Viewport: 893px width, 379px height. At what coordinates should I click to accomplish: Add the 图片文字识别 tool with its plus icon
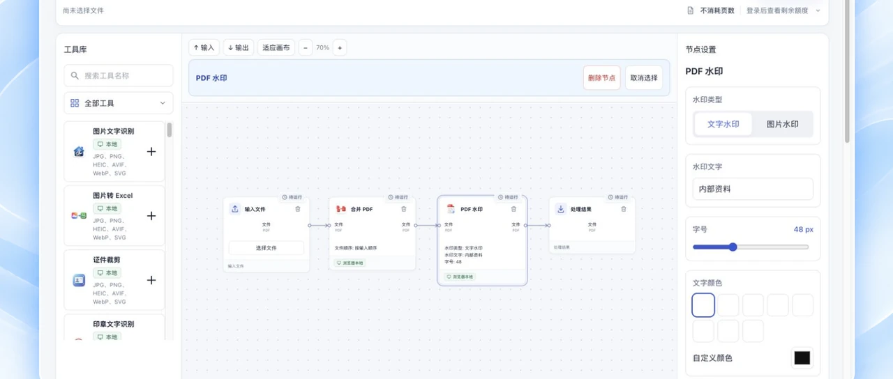[151, 151]
